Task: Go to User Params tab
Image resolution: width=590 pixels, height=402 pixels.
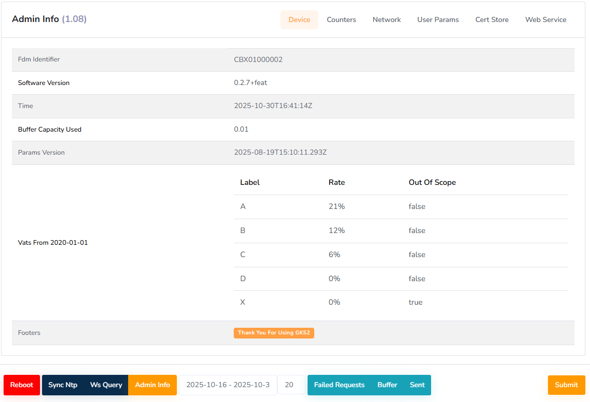Action: [438, 19]
